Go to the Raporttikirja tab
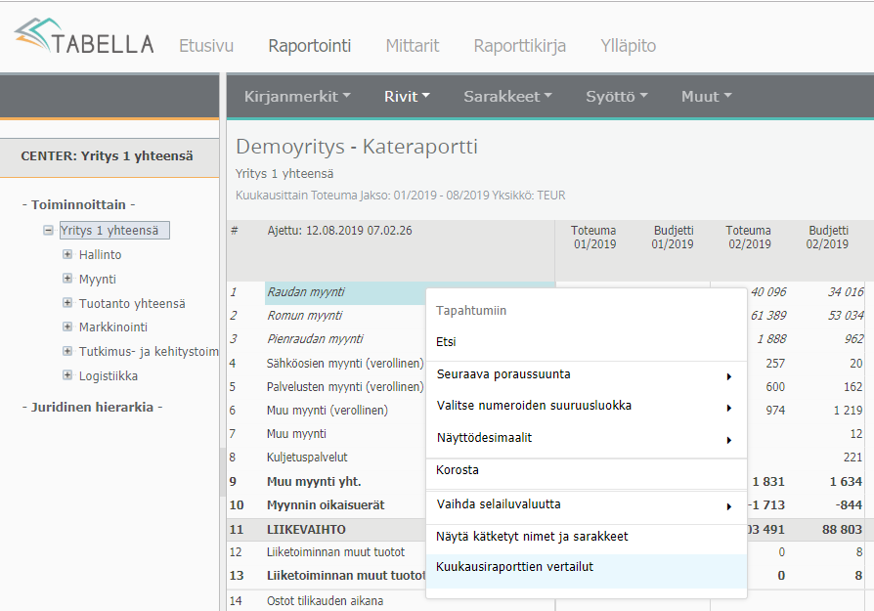The width and height of the screenshot is (874, 611). click(519, 46)
